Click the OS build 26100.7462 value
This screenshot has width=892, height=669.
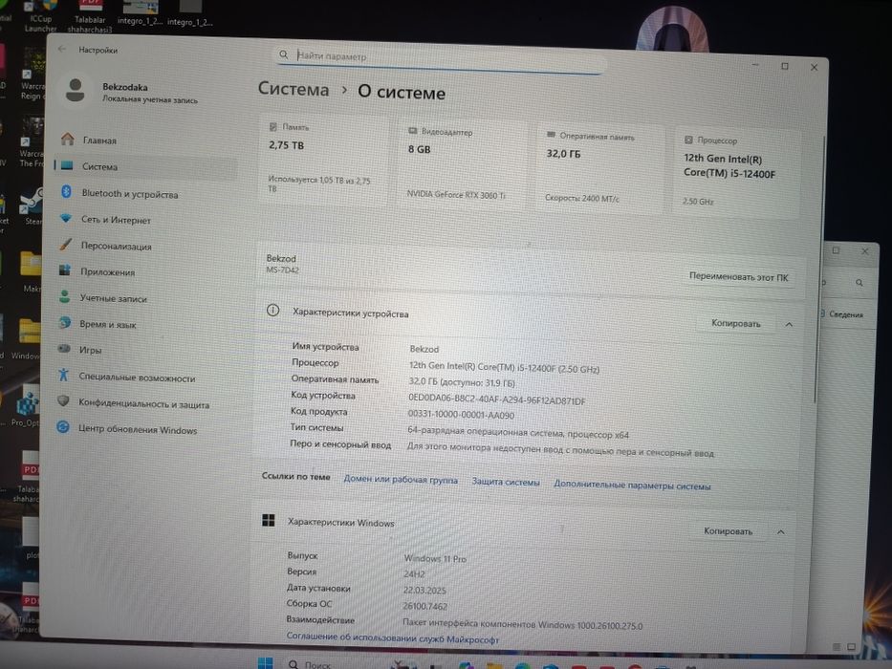click(x=424, y=606)
